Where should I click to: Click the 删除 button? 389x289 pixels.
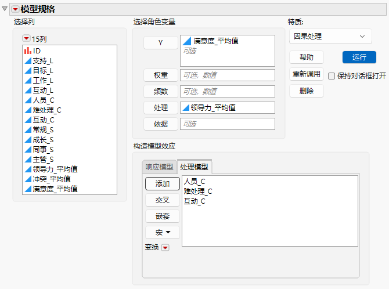[x=307, y=91]
